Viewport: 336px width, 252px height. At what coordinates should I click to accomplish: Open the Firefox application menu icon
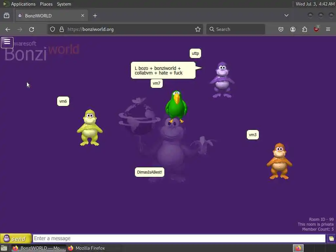(x=328, y=29)
